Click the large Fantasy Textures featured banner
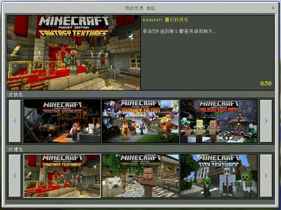The image size is (281, 210). [73, 52]
